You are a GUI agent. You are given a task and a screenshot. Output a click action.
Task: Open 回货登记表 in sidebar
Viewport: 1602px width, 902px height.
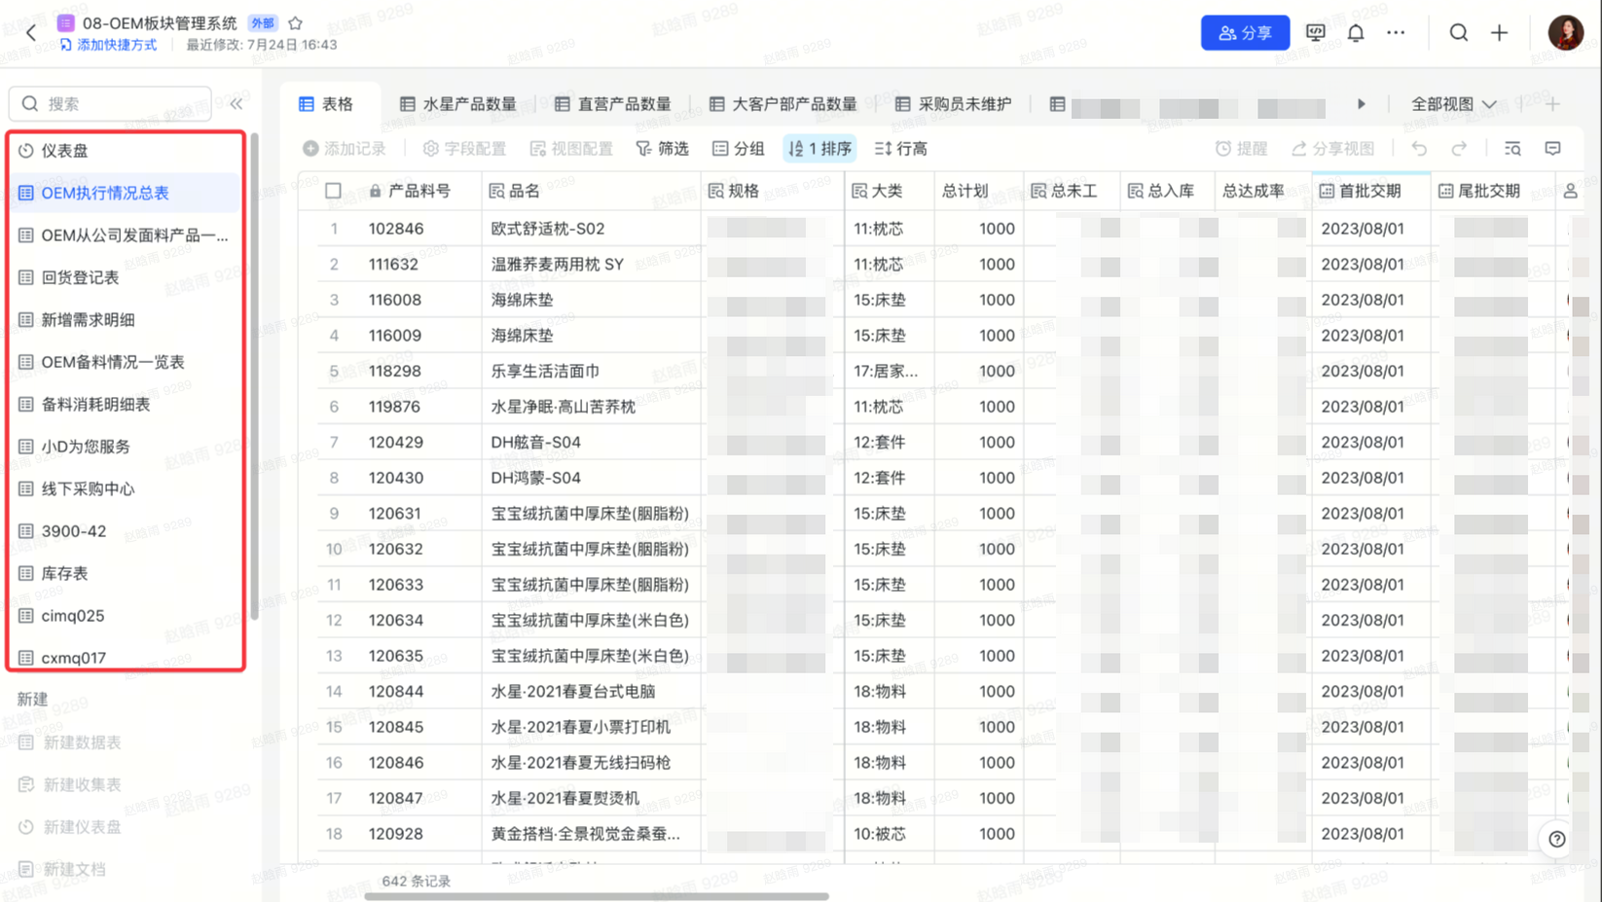pos(80,277)
